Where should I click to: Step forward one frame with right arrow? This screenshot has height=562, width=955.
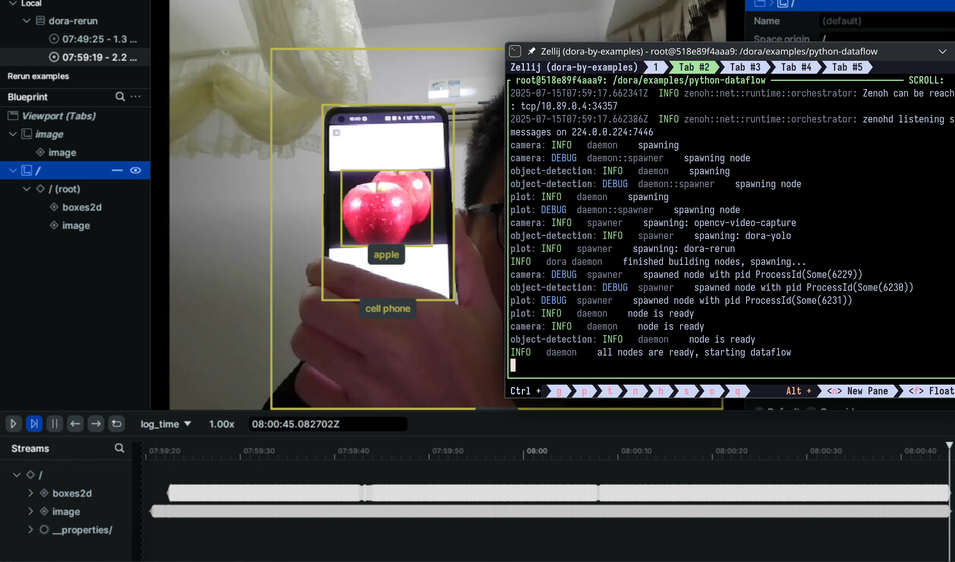click(96, 424)
